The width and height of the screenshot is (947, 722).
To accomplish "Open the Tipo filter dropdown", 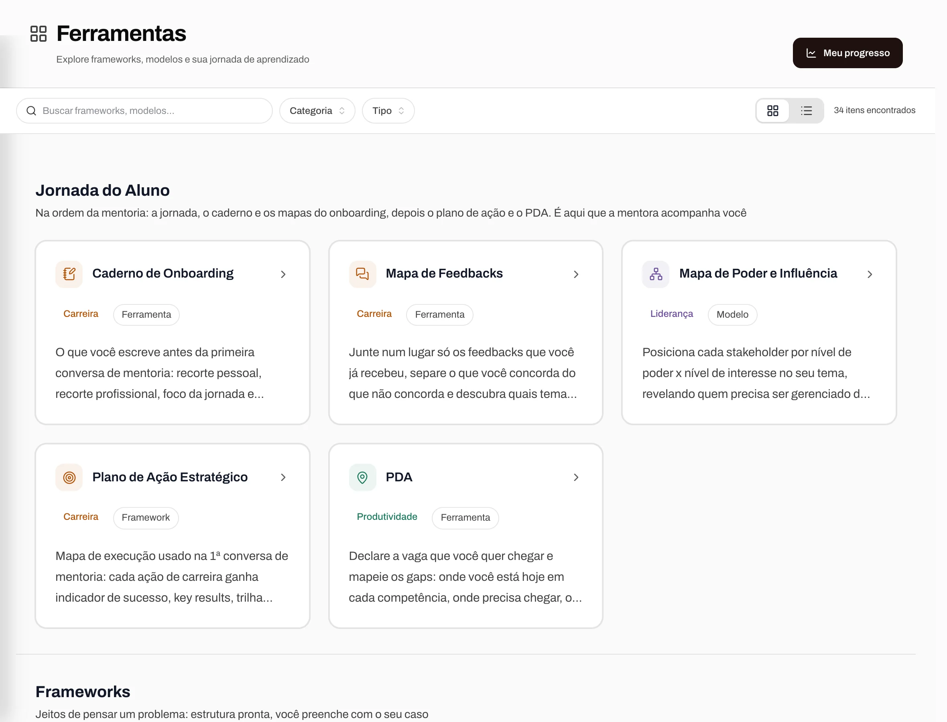I will pos(388,111).
